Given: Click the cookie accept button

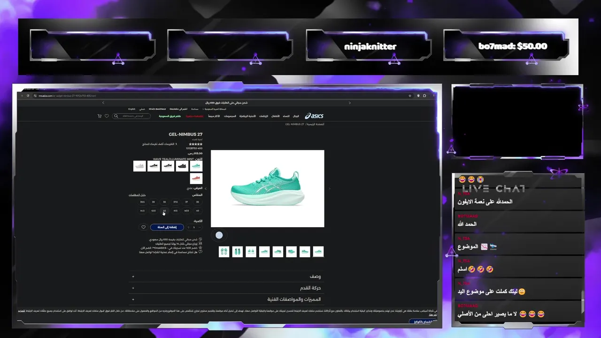Looking at the screenshot, I should click(423, 322).
